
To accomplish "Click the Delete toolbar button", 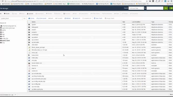I will pos(49,14).
